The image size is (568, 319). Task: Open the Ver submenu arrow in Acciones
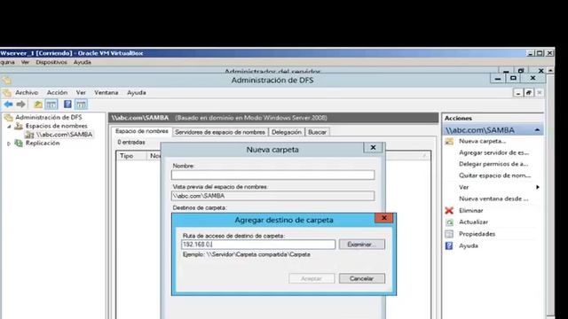[538, 187]
